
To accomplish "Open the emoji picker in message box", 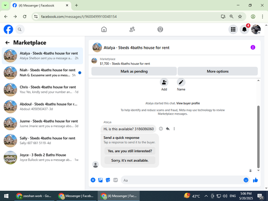I will tap(246, 180).
